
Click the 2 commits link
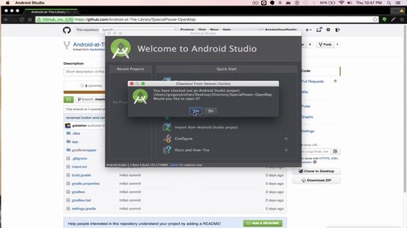pos(92,85)
